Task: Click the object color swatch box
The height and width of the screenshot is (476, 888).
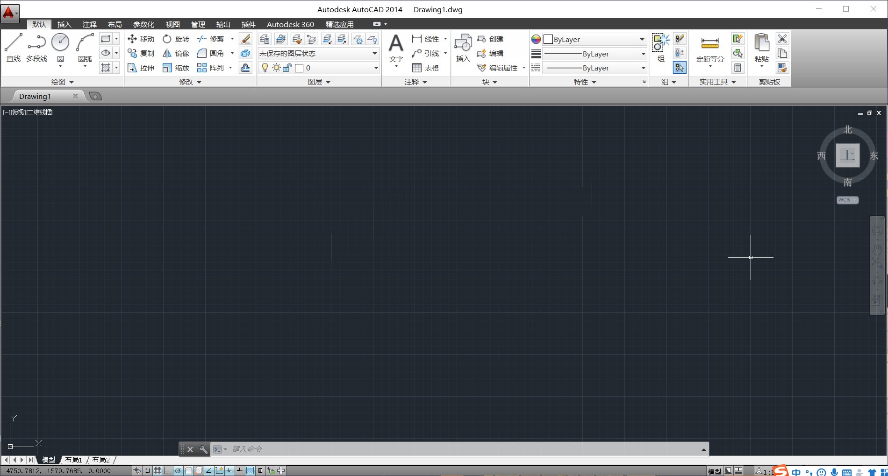Action: [x=548, y=40]
